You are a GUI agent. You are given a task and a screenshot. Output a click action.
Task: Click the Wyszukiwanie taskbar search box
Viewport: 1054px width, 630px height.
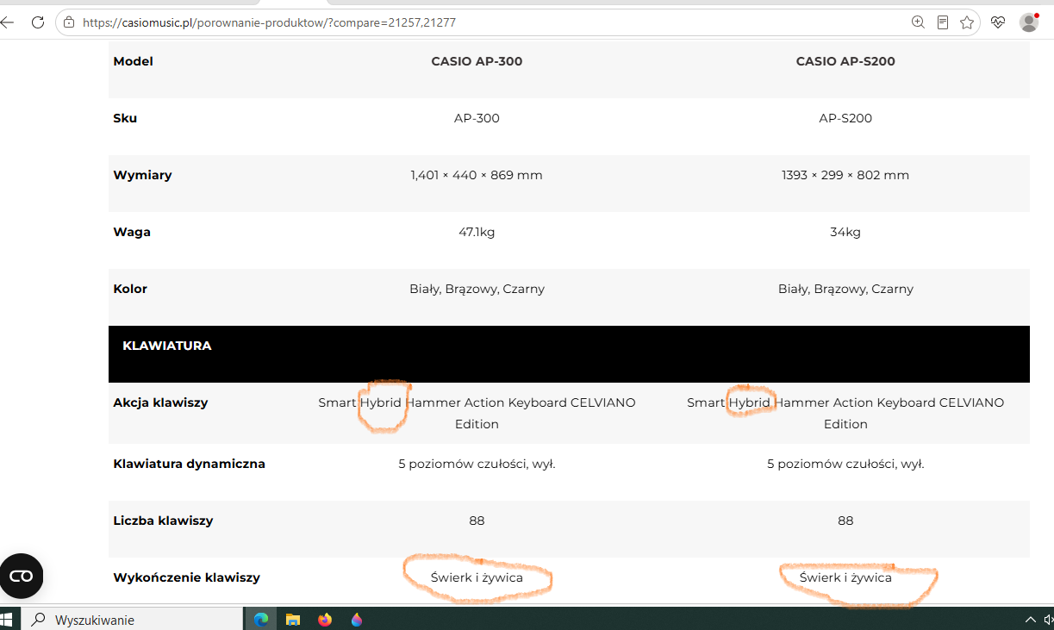coord(132,619)
